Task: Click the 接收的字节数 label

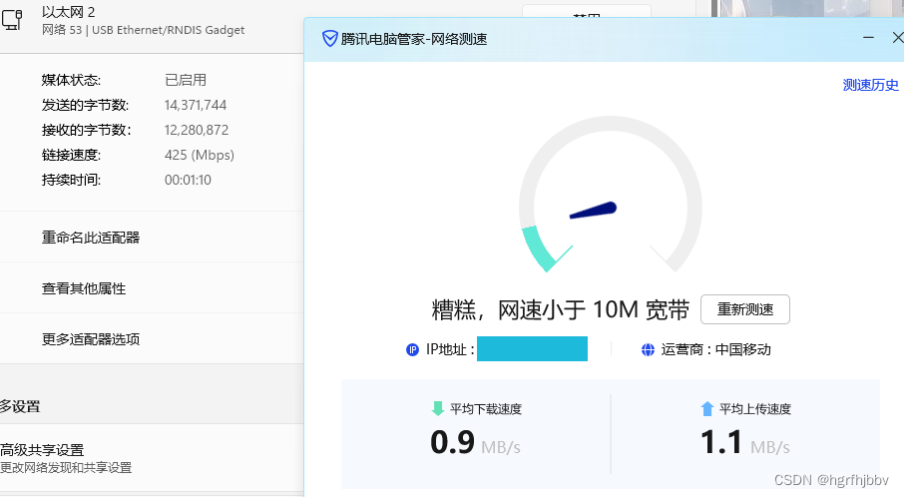Action: pyautogui.click(x=86, y=130)
